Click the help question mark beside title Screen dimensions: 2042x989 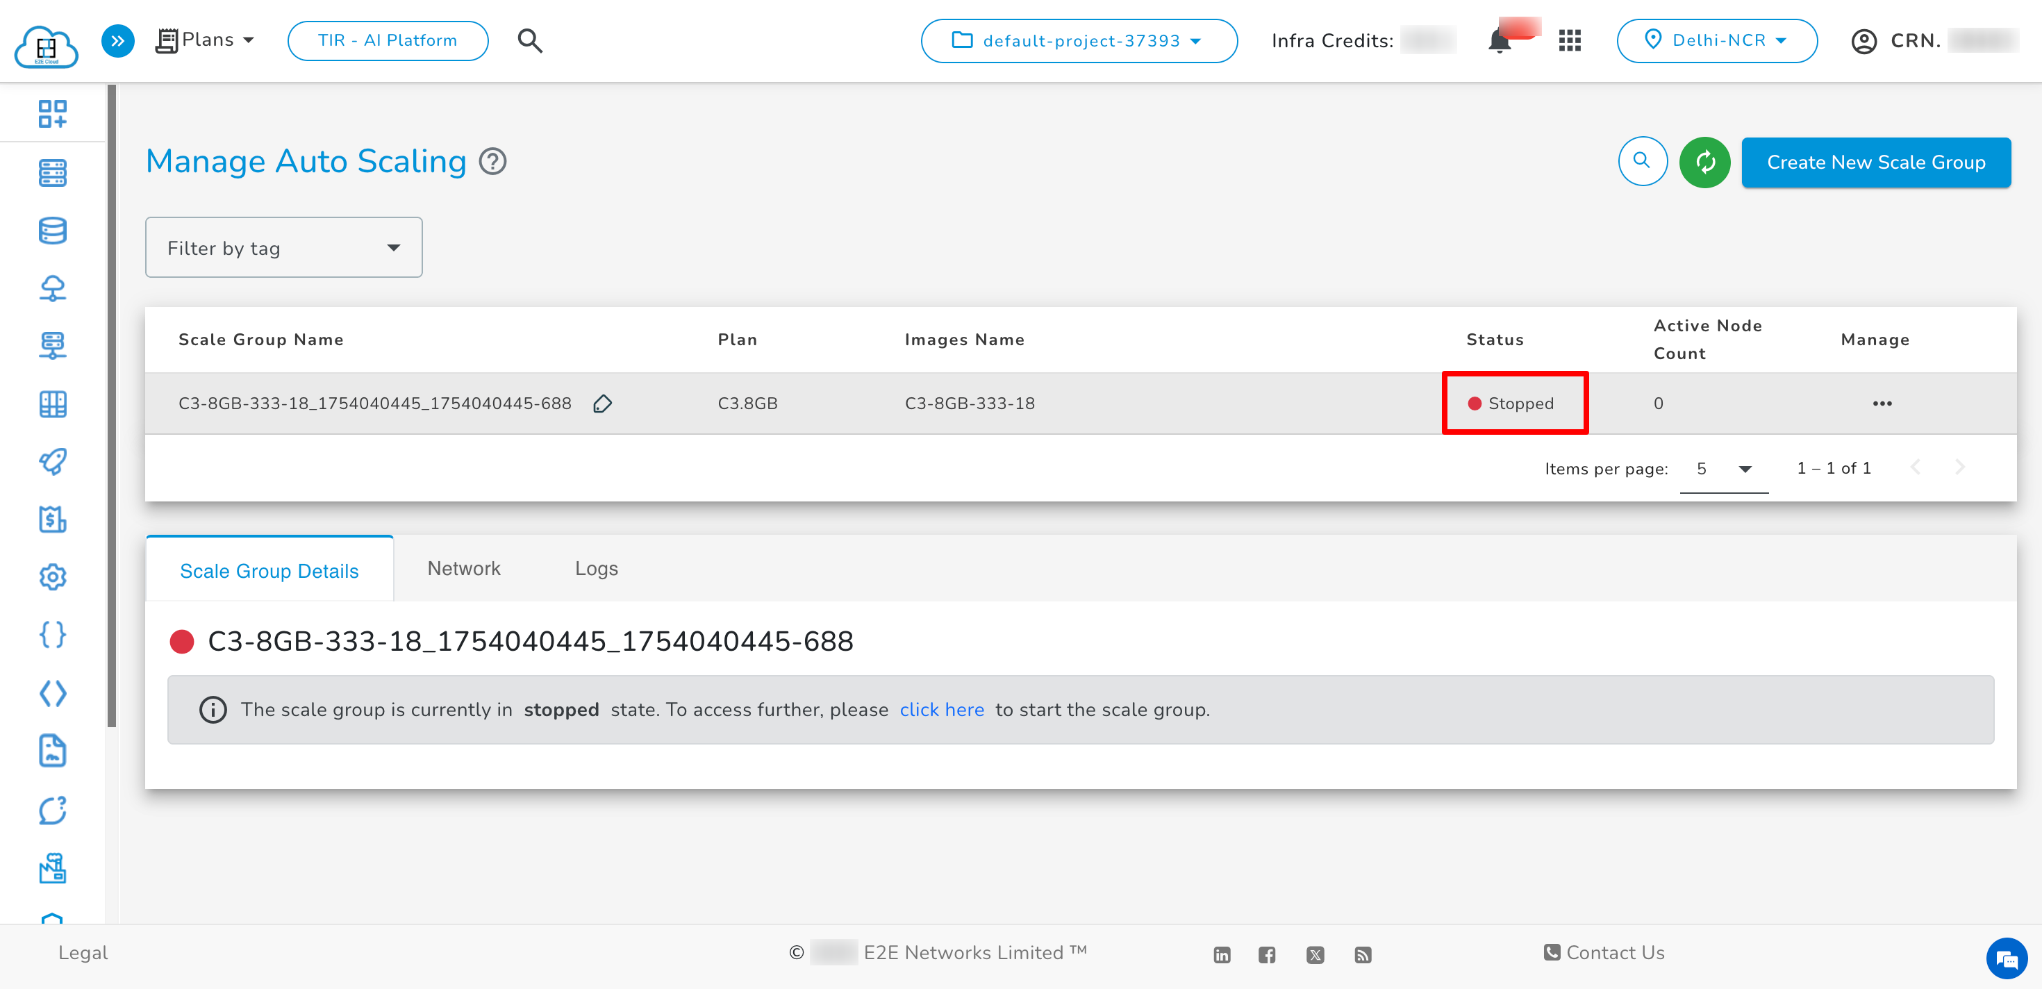pos(493,162)
